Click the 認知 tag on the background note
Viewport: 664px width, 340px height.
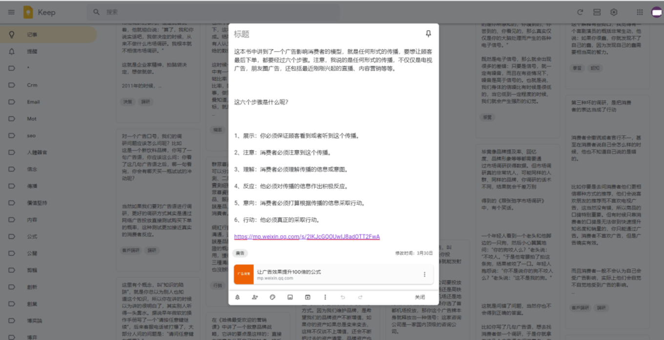[x=595, y=68]
